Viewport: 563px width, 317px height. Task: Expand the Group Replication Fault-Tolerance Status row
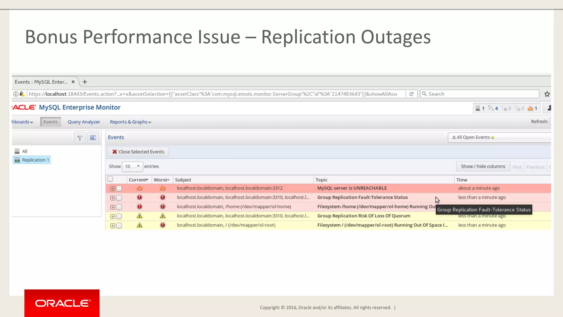[113, 198]
